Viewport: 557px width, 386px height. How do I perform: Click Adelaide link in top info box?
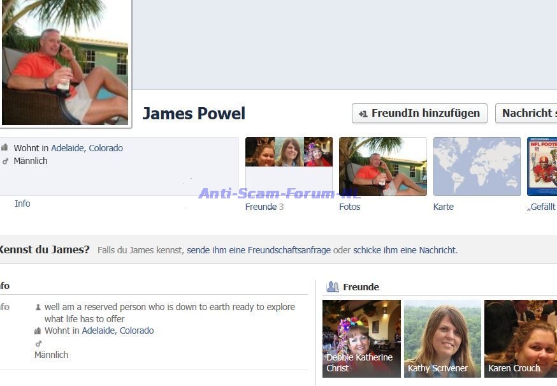[68, 148]
